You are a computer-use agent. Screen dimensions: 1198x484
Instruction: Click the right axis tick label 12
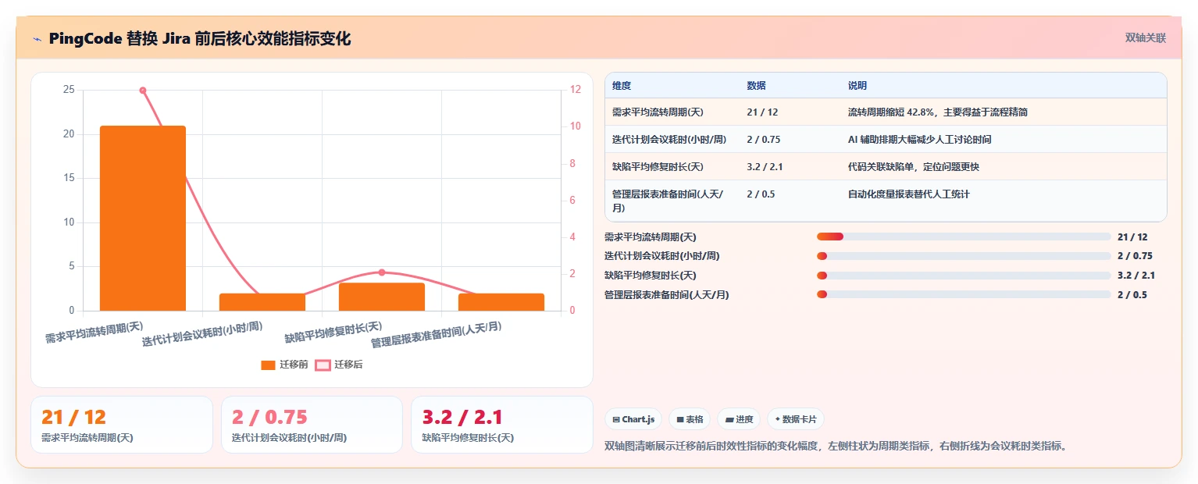click(x=575, y=90)
